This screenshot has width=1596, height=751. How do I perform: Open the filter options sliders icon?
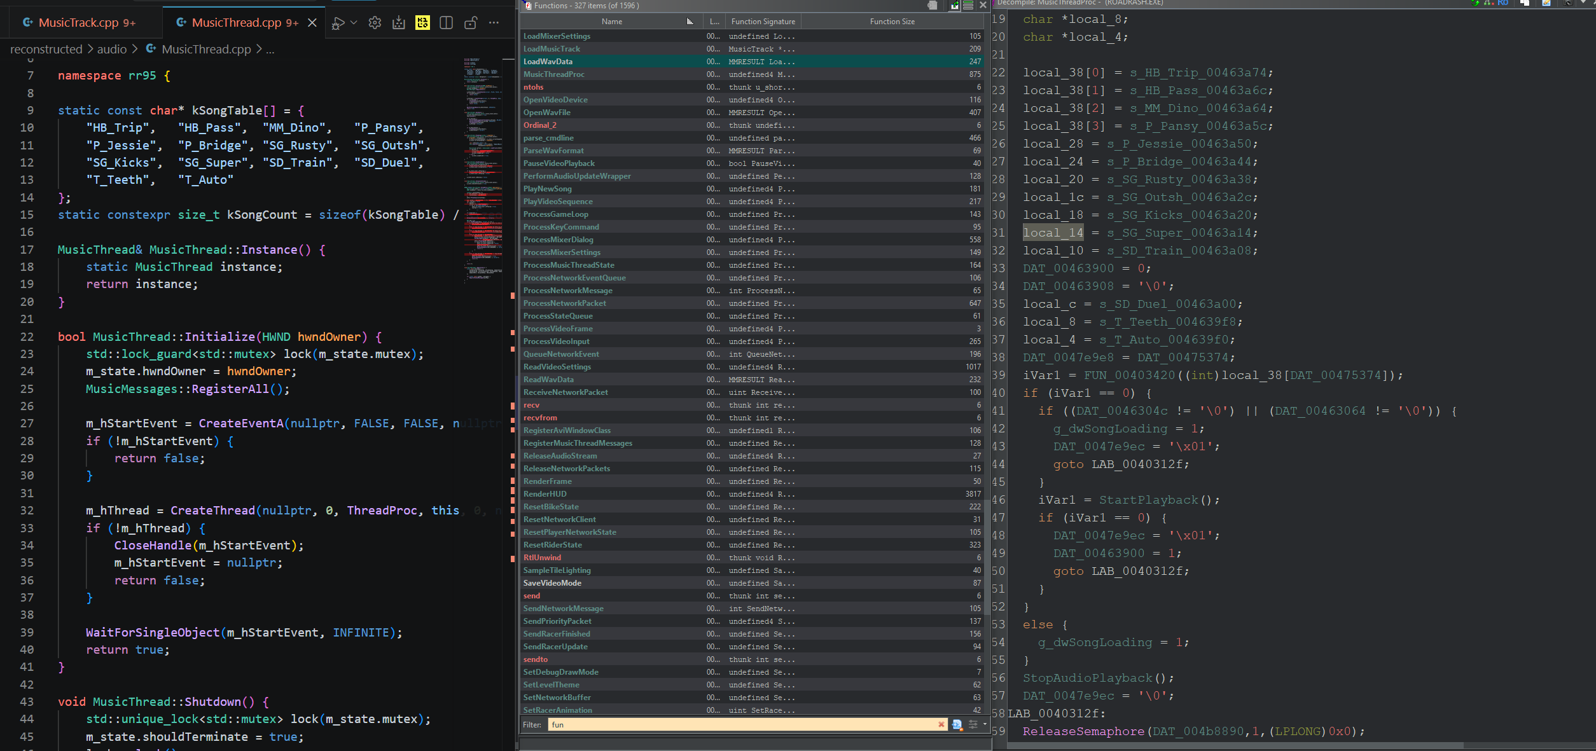tap(973, 724)
